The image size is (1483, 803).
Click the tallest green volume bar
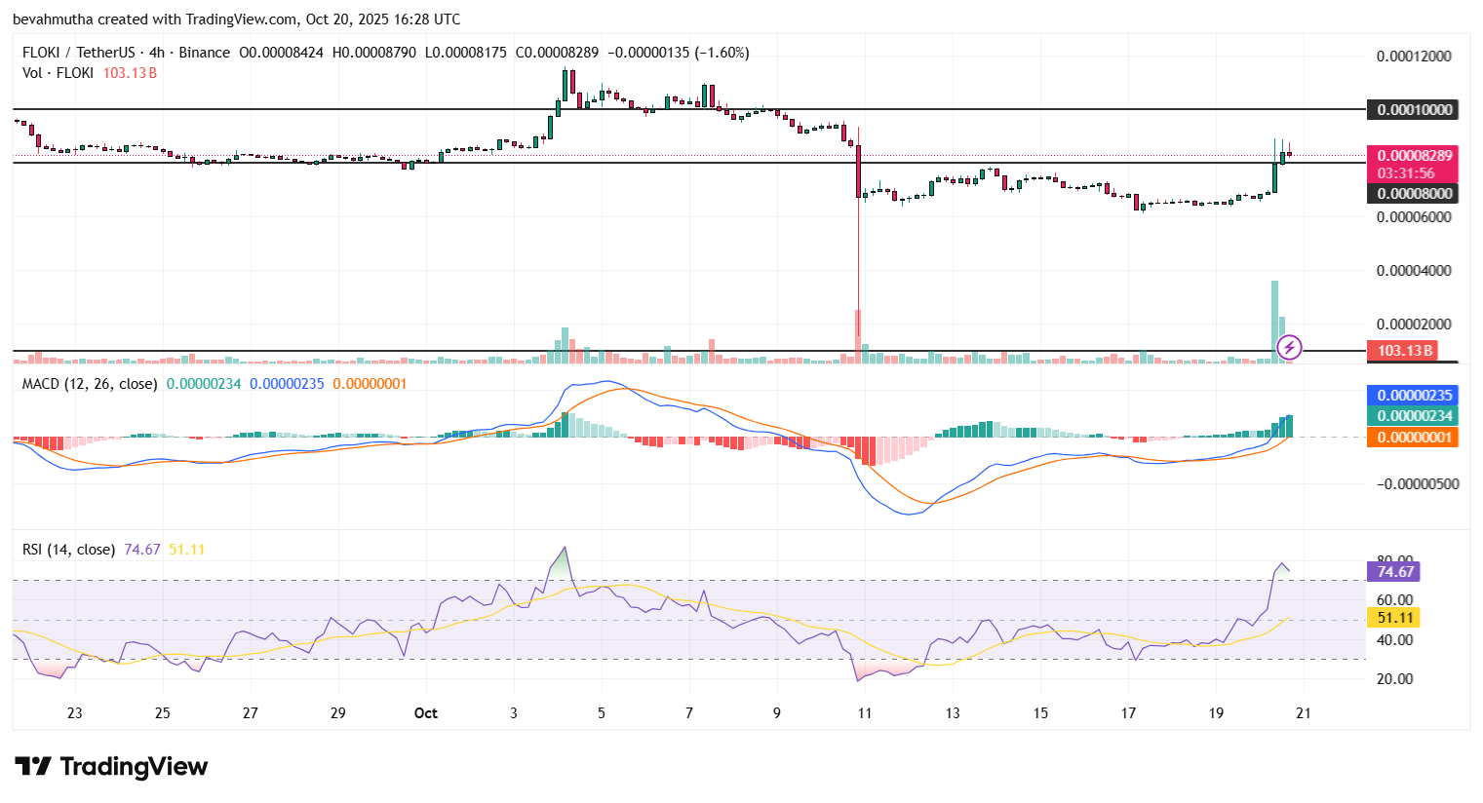(x=1274, y=322)
